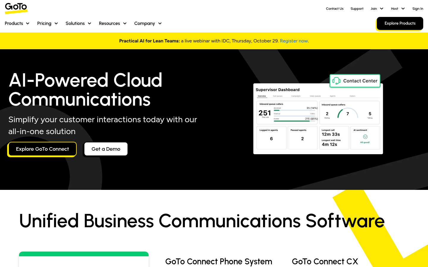Open the Support link

pos(357,9)
